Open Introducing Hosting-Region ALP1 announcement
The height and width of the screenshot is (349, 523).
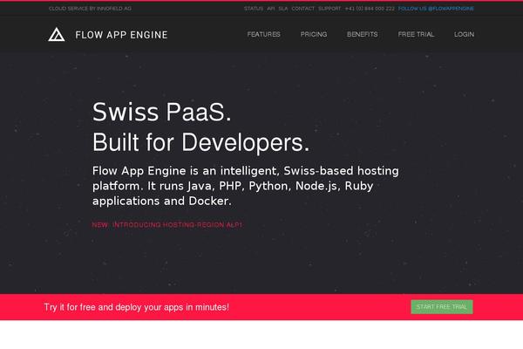pyautogui.click(x=178, y=225)
